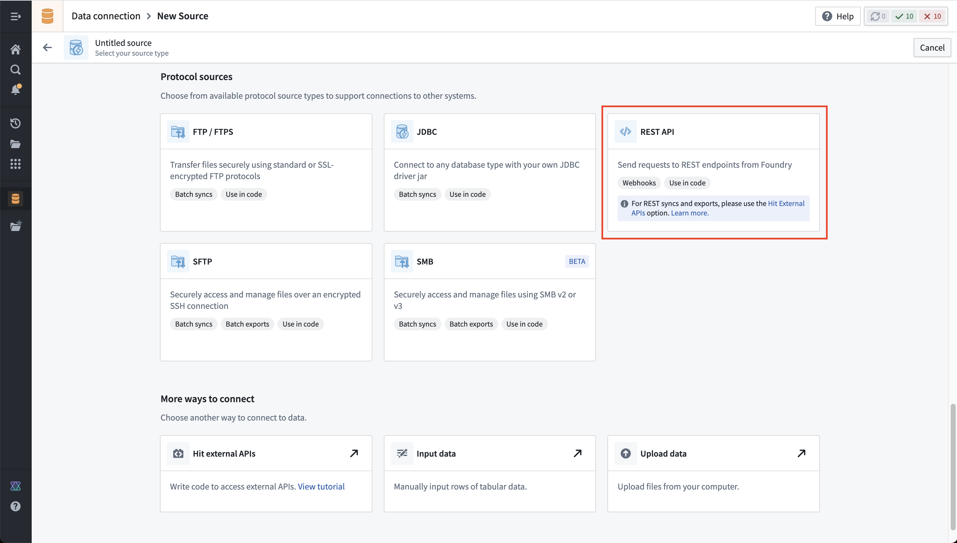The height and width of the screenshot is (543, 957).
Task: Open the sidebar help question-mark icon
Action: pyautogui.click(x=15, y=506)
